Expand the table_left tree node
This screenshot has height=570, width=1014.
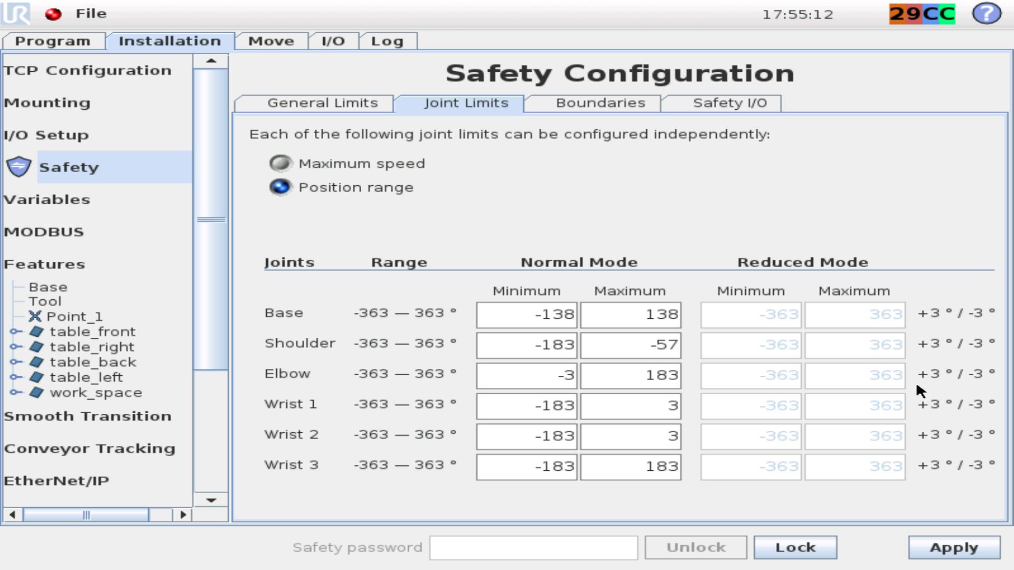[15, 377]
